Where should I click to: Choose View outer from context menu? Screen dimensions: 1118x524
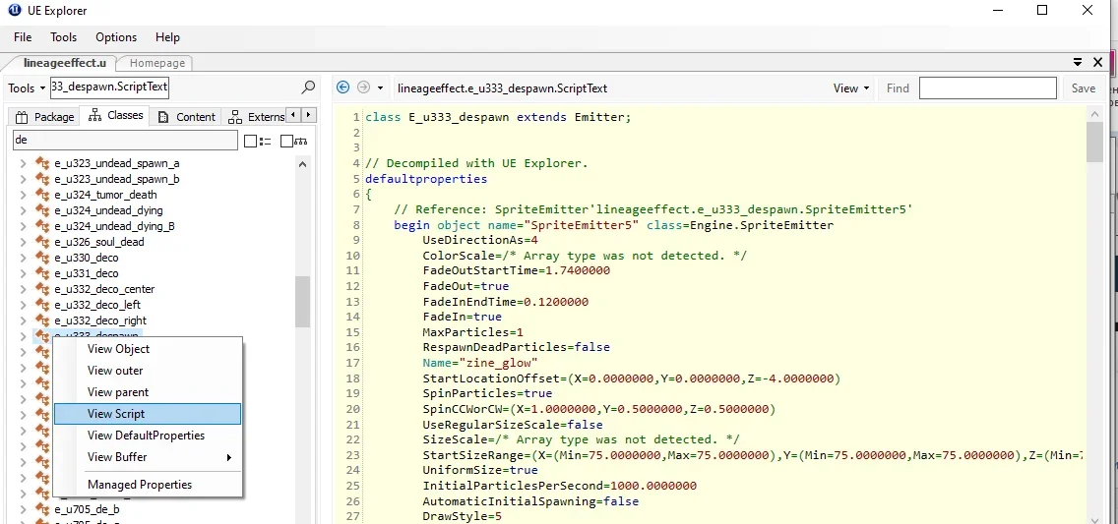pyautogui.click(x=148, y=371)
